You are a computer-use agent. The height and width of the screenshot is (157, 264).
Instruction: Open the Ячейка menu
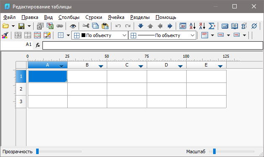pos(116,17)
